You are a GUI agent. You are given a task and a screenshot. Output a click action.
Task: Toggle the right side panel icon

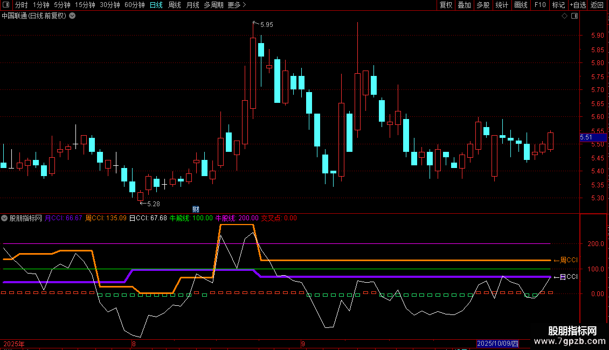(x=573, y=16)
